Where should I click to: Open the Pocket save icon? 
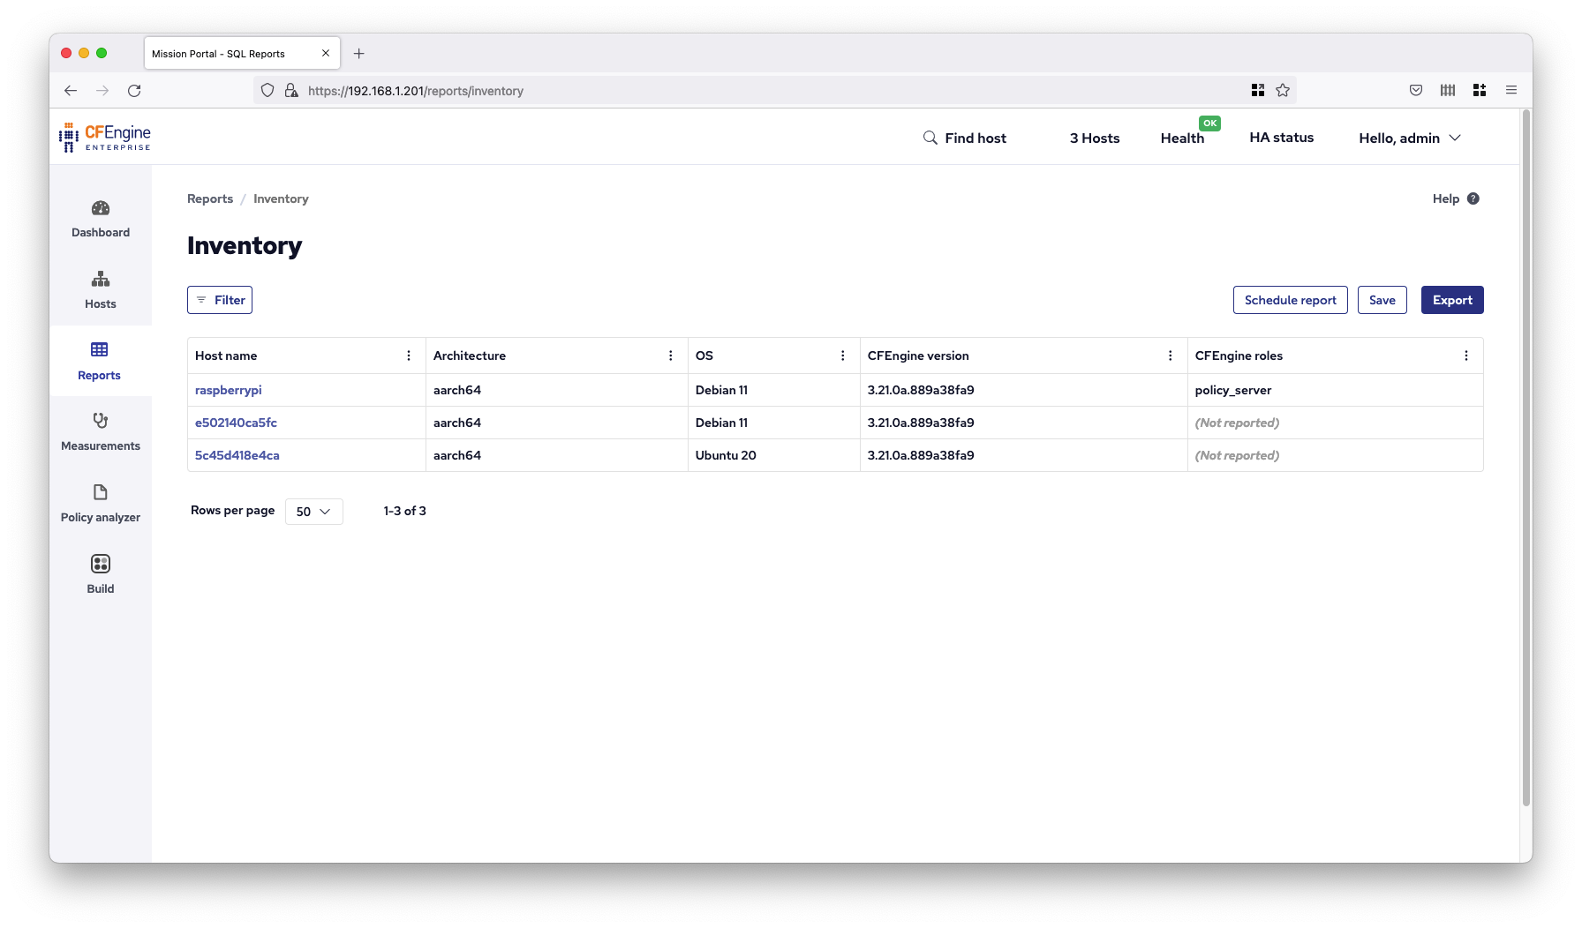coord(1416,90)
